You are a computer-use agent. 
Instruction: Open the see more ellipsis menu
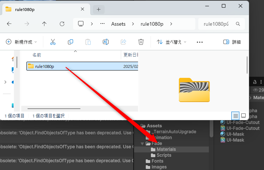click(x=200, y=42)
